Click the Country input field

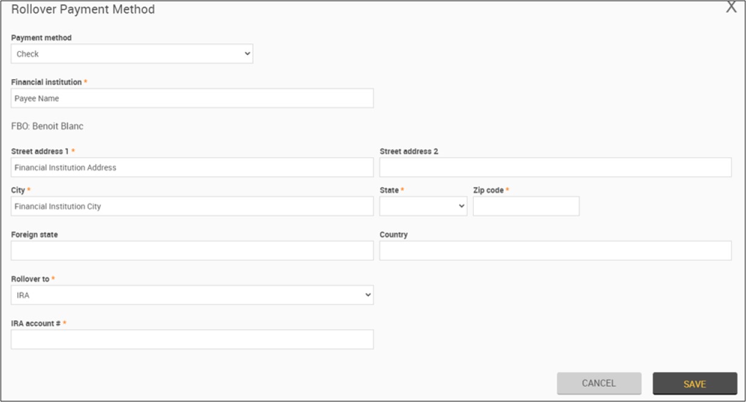(555, 250)
